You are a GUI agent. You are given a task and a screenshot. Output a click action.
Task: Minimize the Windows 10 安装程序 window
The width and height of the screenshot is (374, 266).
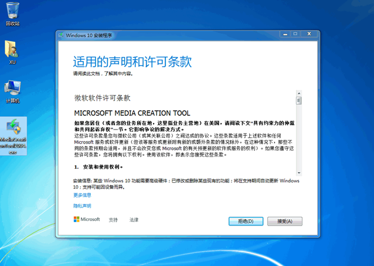[285, 34]
